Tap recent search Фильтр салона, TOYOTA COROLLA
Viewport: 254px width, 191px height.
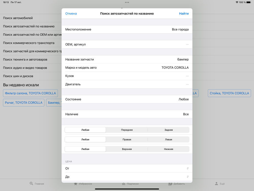coord(30,93)
